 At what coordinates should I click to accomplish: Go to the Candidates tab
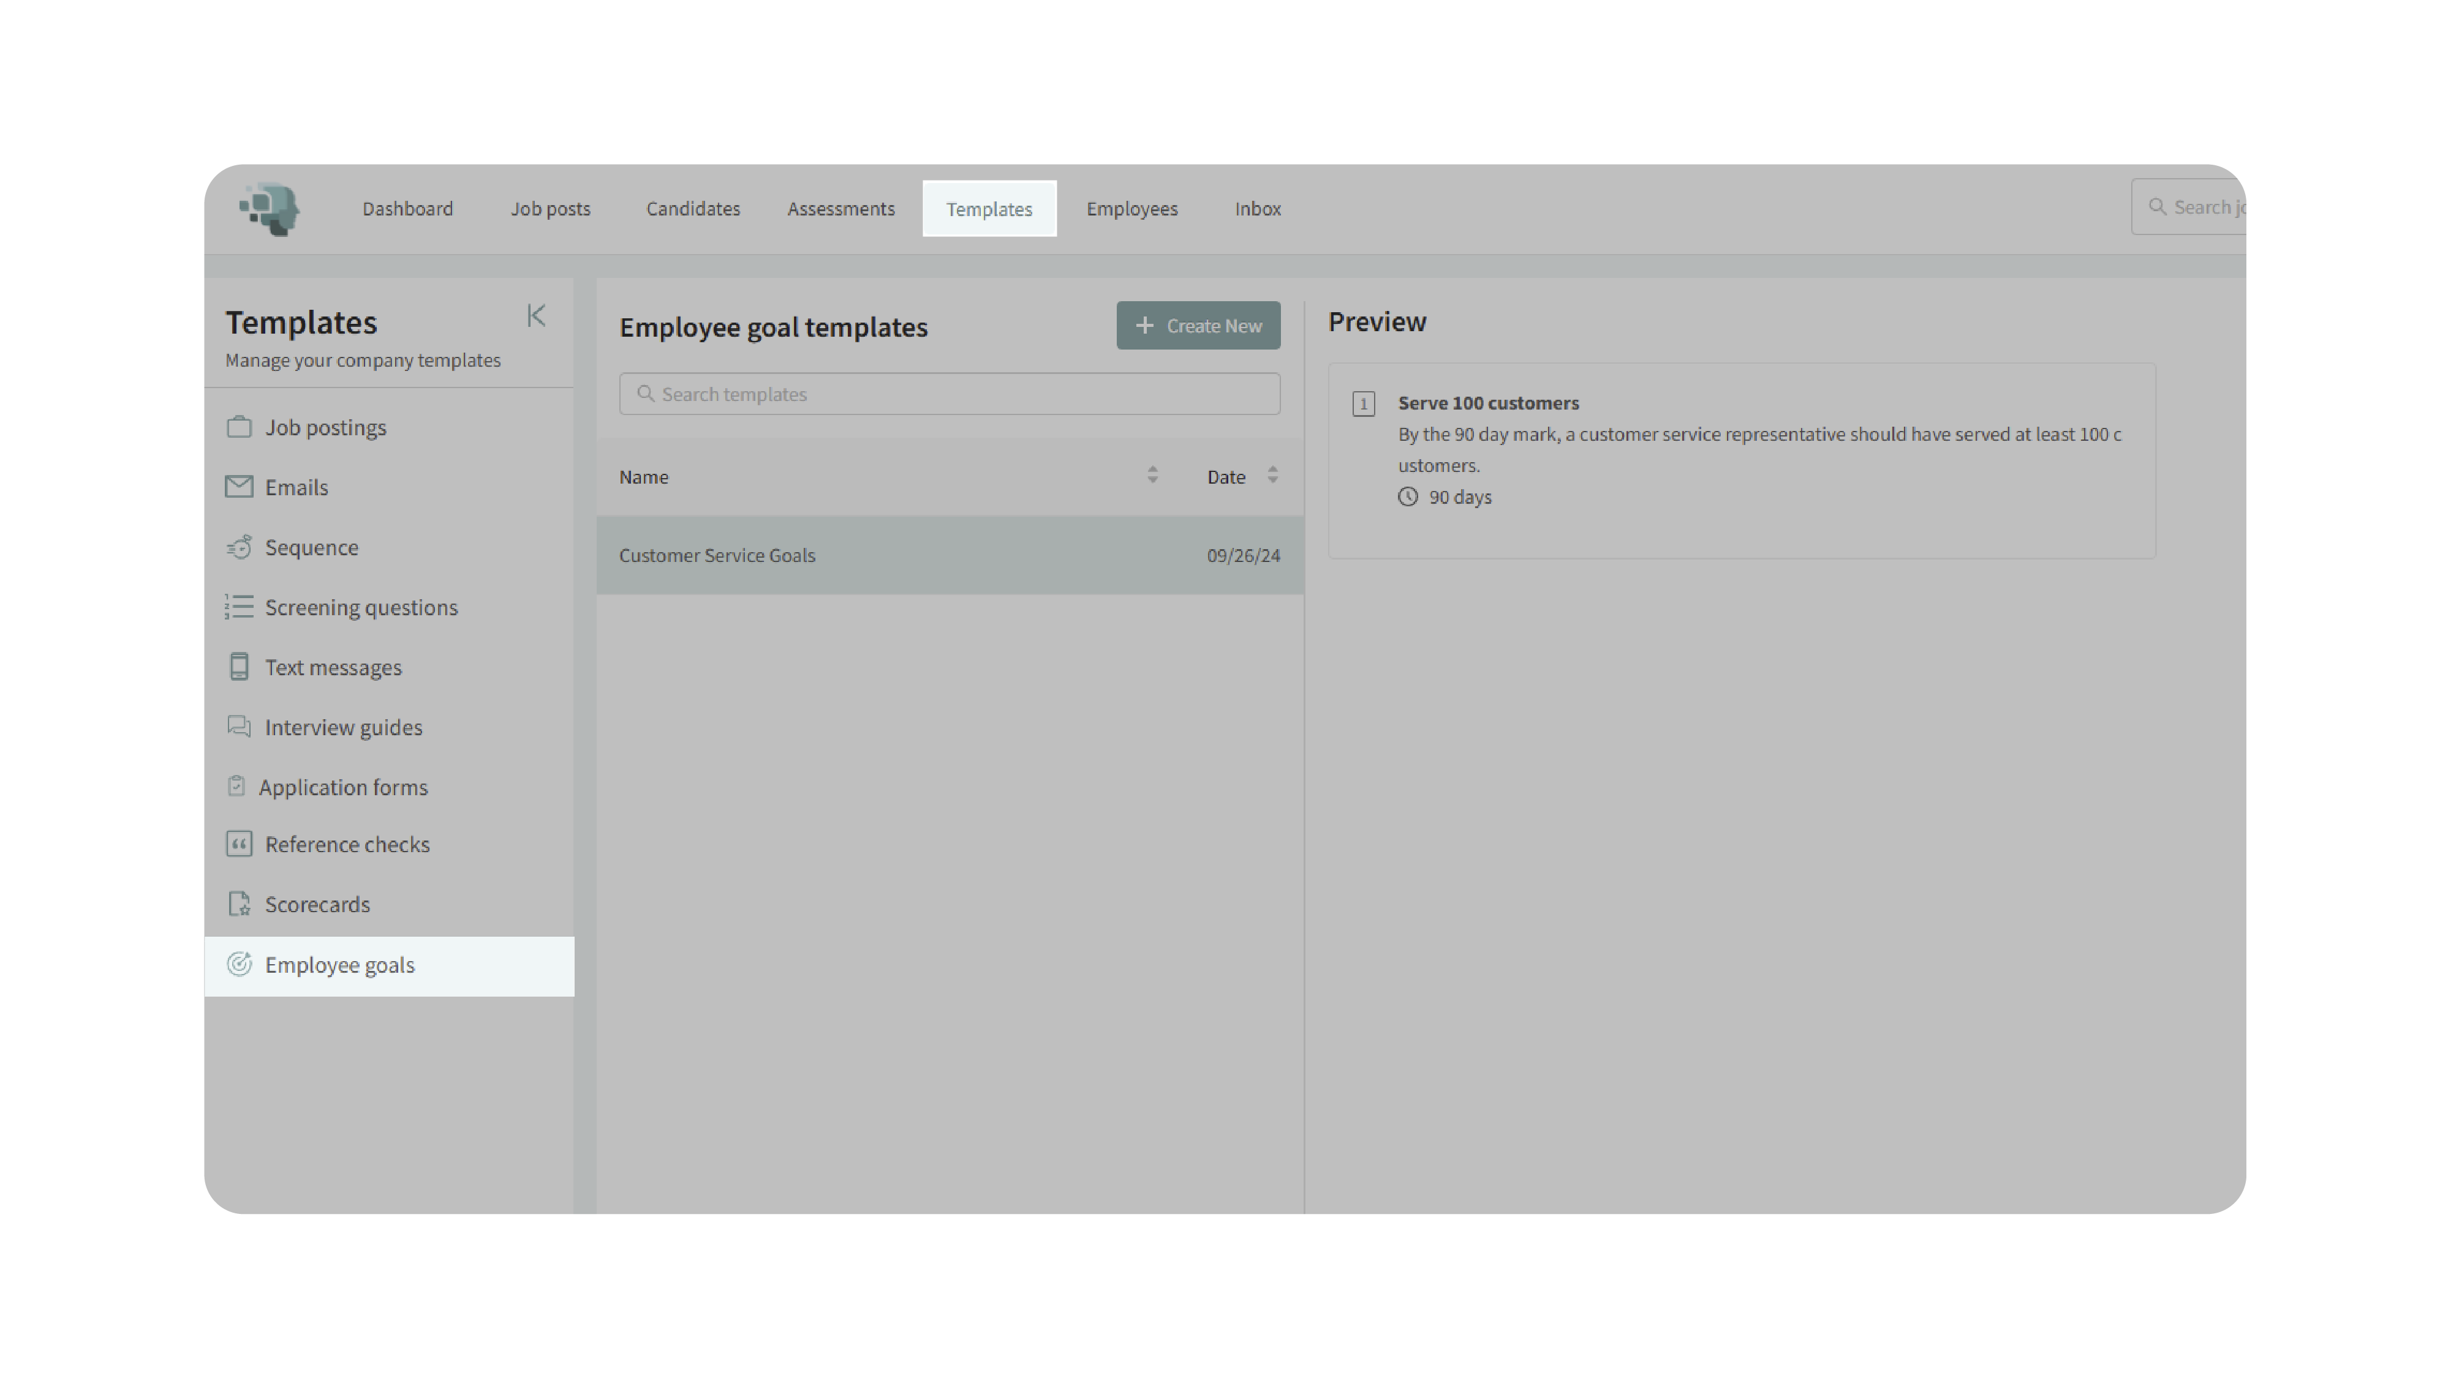pos(693,209)
